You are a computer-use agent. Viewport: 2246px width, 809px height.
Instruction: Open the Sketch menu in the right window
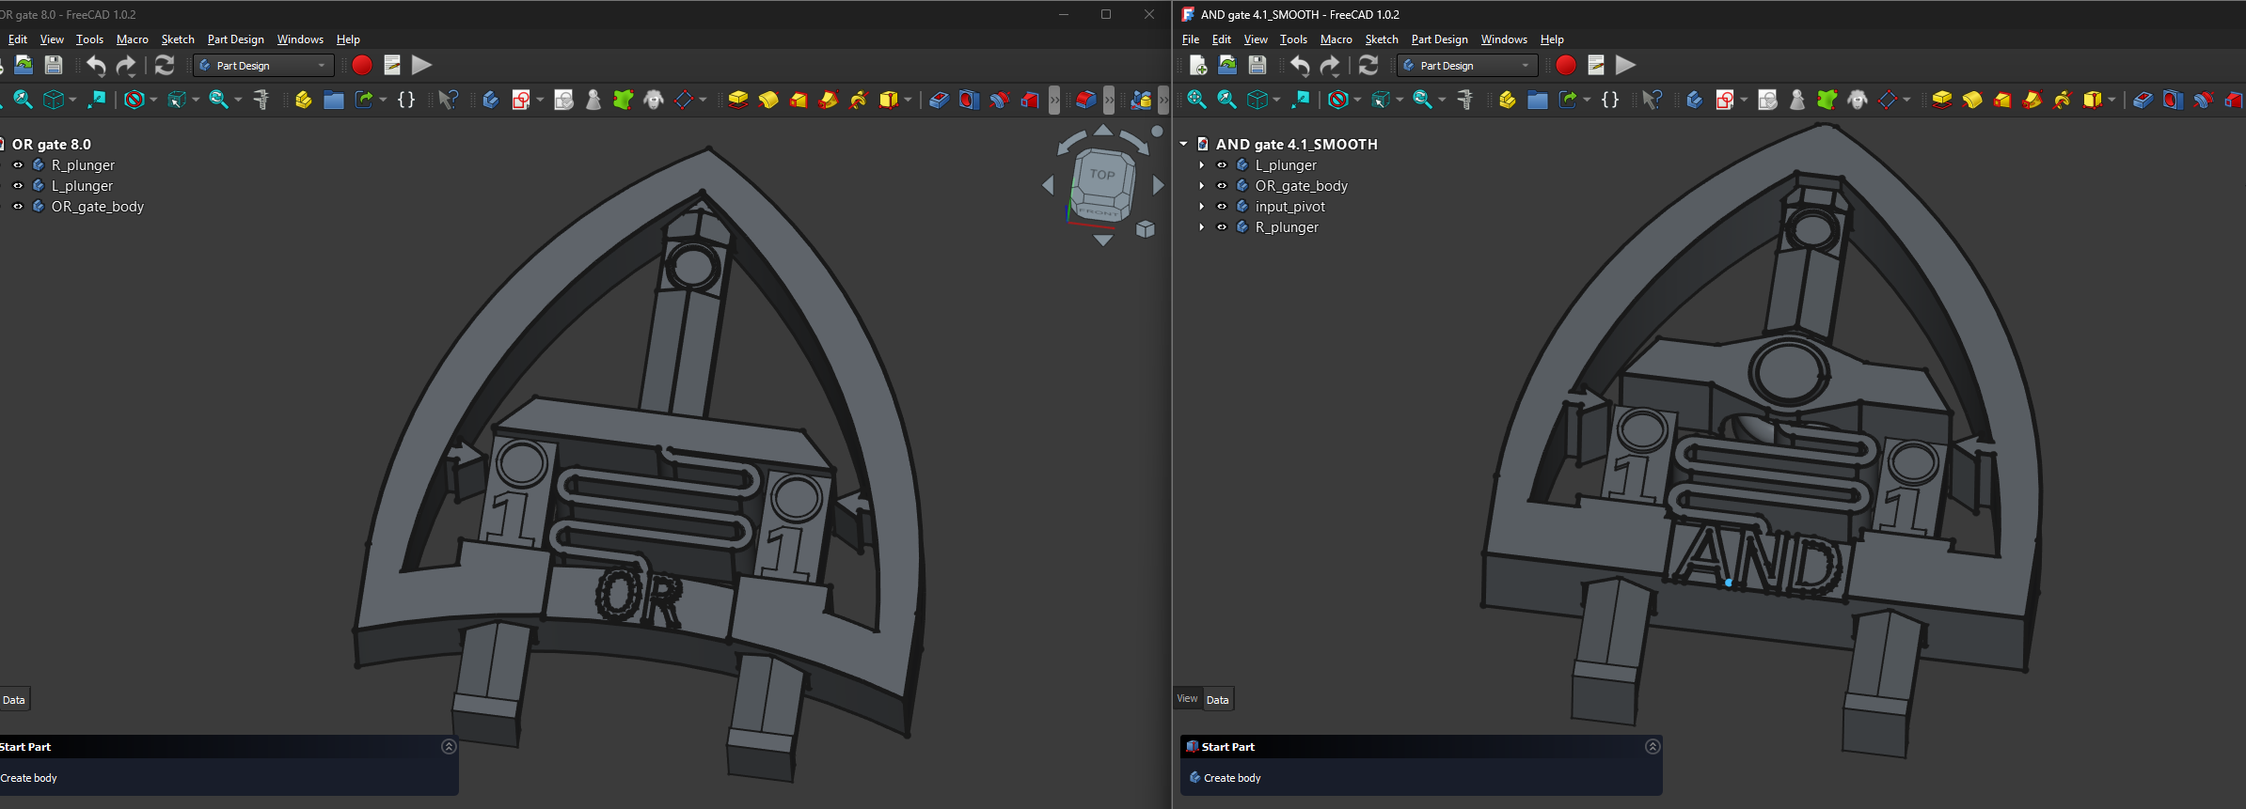(x=1382, y=39)
